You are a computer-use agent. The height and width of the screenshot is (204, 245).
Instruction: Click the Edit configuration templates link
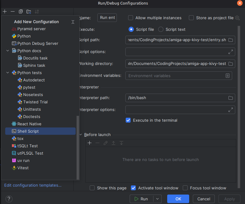pyautogui.click(x=33, y=185)
